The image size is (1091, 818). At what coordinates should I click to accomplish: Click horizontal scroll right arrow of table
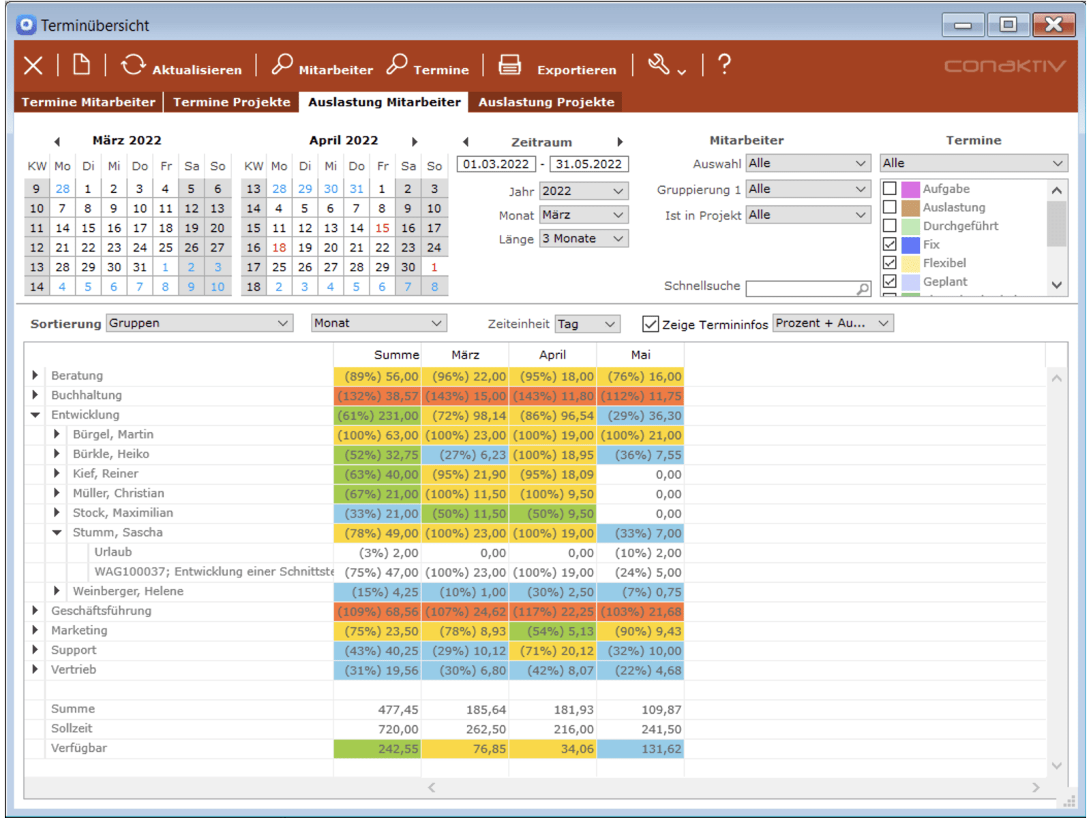1036,787
